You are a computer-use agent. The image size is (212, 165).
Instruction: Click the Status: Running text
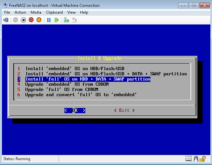(17, 159)
